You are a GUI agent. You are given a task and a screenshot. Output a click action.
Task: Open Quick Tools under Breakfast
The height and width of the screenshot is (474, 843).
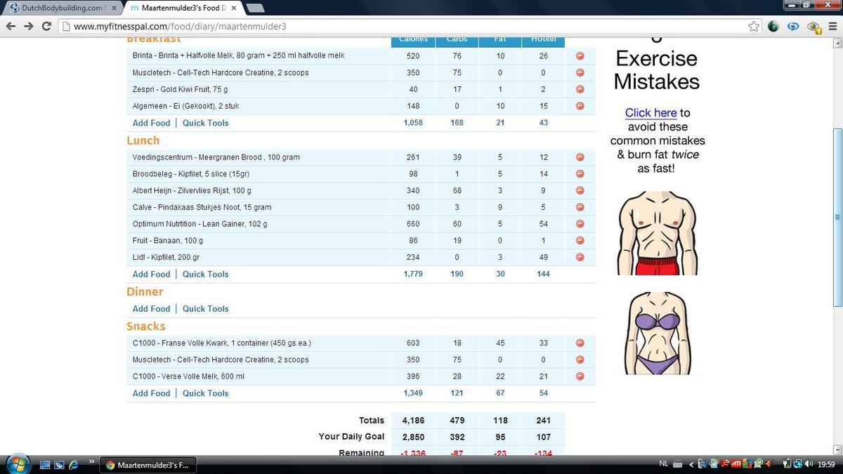205,123
